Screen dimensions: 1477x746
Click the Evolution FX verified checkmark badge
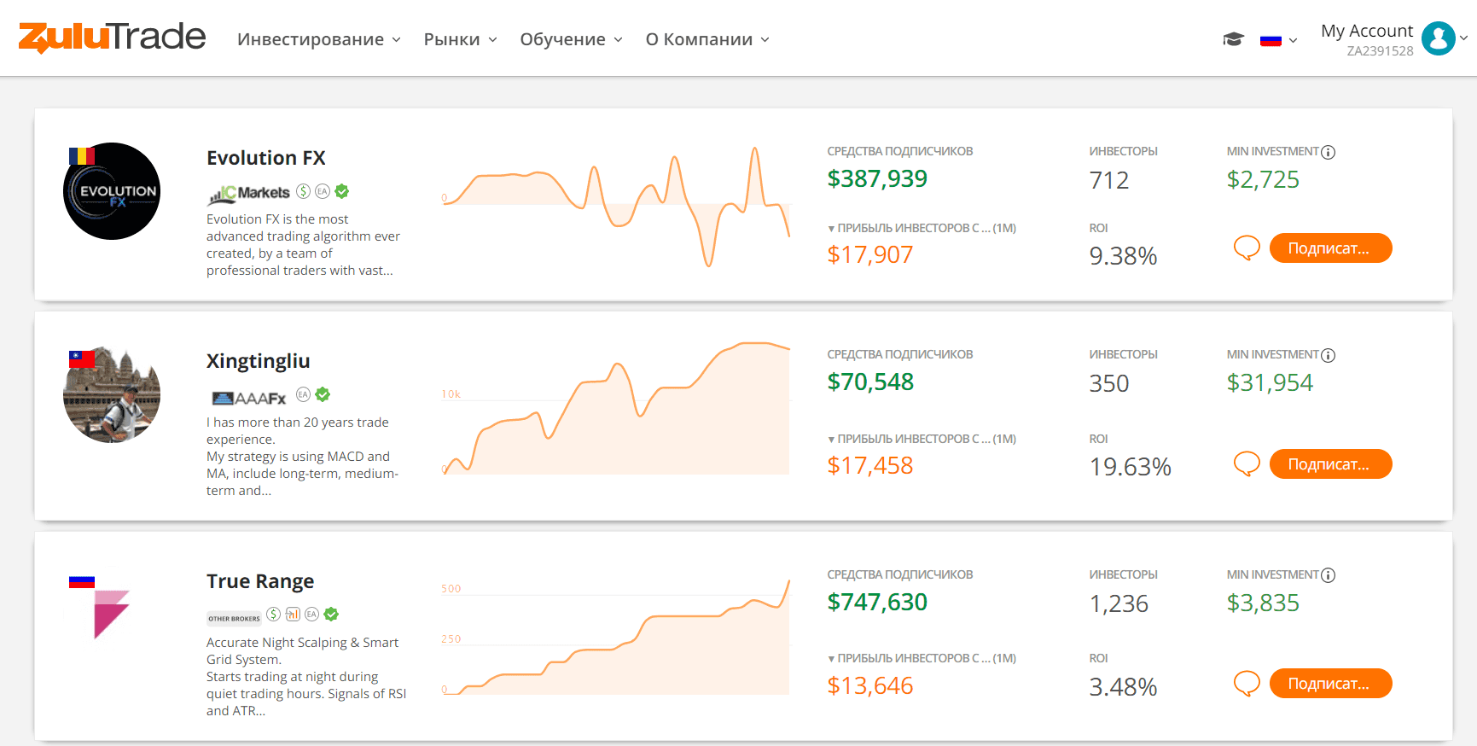pos(342,191)
